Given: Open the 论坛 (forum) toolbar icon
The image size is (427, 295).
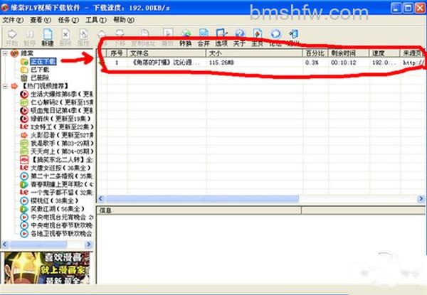Looking at the screenshot, I should coord(275,34).
